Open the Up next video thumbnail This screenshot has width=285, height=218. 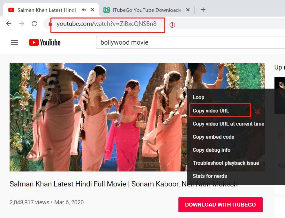point(280,95)
